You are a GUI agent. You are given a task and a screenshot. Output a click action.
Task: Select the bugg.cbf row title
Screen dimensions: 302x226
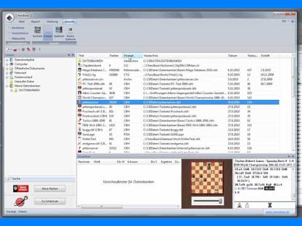tap(92, 130)
